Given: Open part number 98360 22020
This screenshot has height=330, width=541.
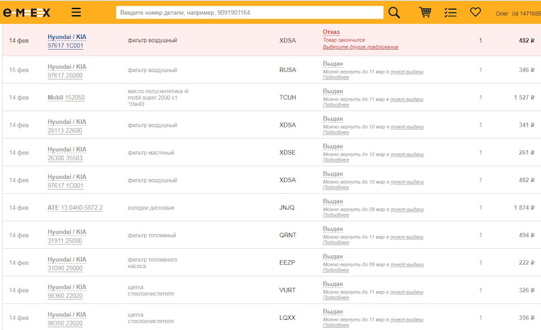Looking at the screenshot, I should pyautogui.click(x=65, y=296).
